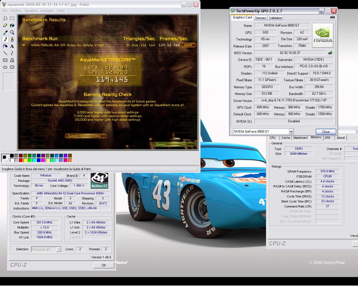Open the Graphics Card tab in GPU-Z
358x286 pixels.
pos(242,17)
